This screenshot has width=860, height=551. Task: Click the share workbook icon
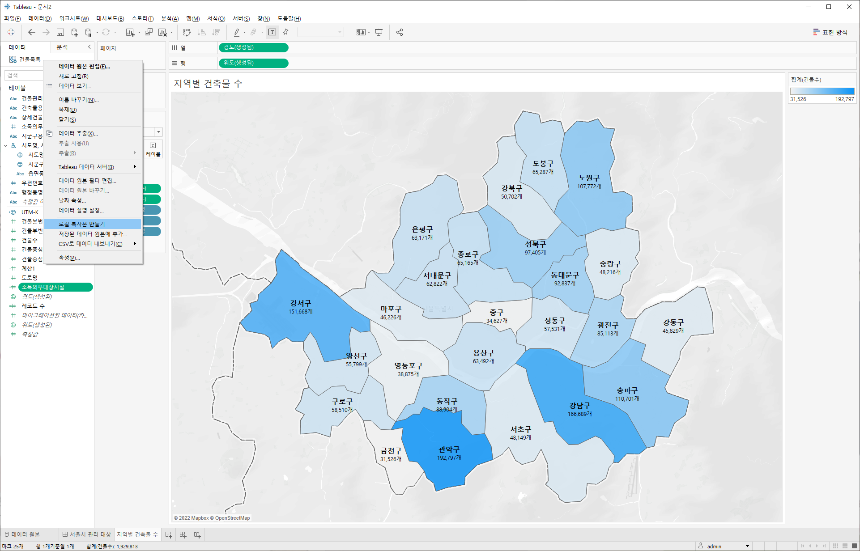pos(400,32)
